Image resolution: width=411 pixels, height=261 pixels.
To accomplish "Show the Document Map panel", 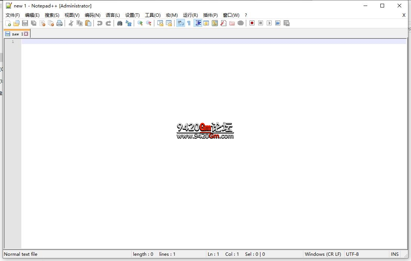I will pos(215,23).
